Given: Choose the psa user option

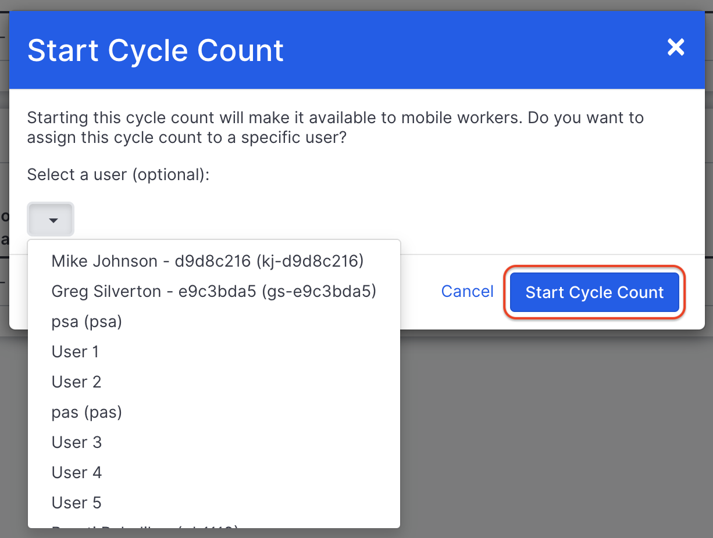Looking at the screenshot, I should [87, 321].
